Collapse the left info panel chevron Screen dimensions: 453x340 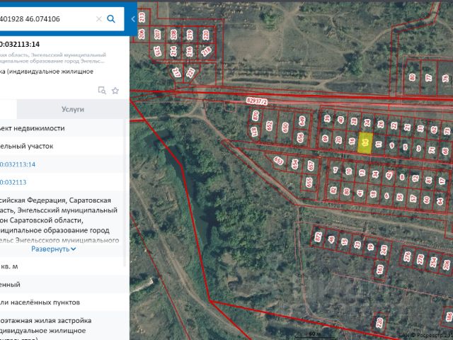pos(133,19)
